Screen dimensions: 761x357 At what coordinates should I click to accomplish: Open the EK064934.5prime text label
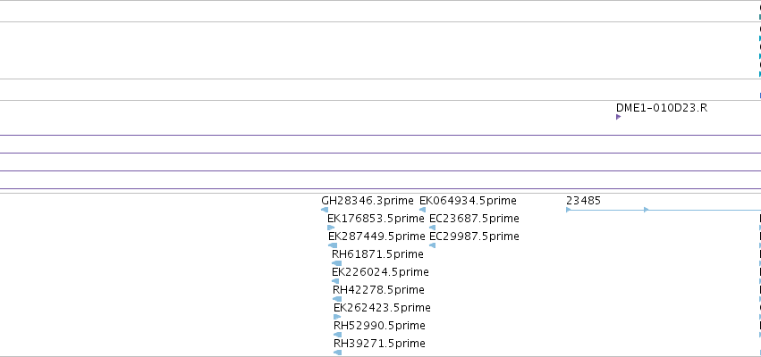(x=468, y=201)
